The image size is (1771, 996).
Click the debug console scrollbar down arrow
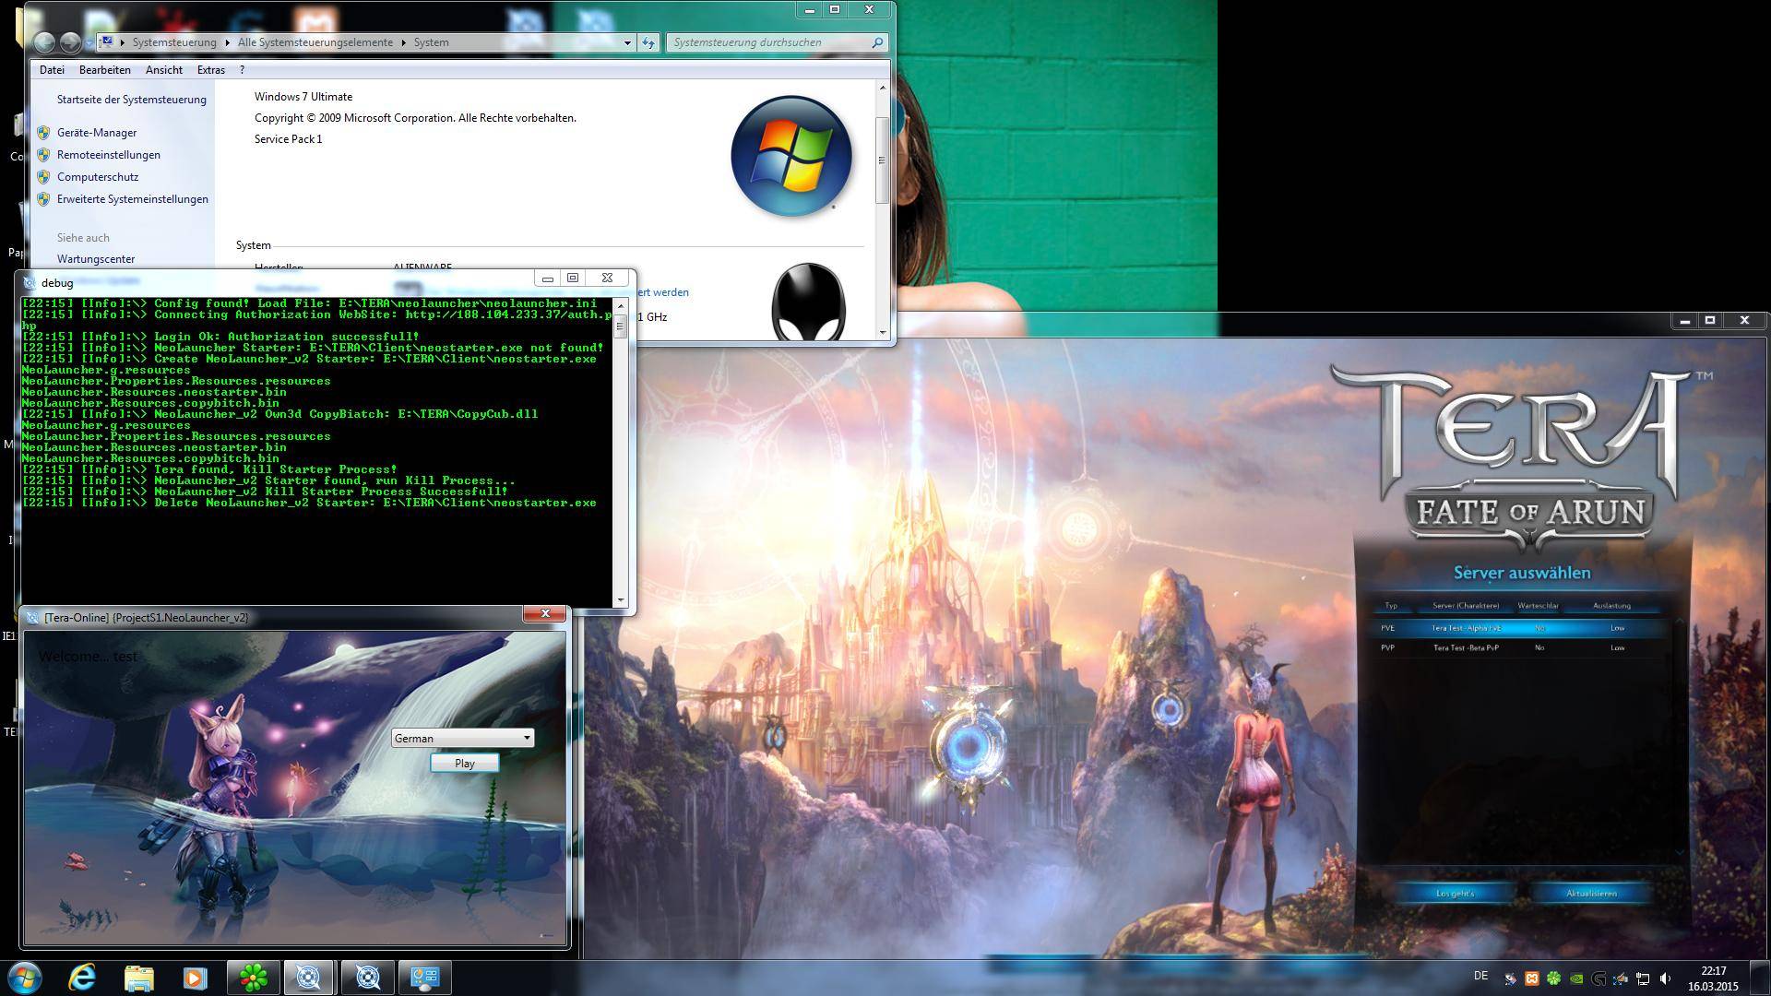[621, 599]
